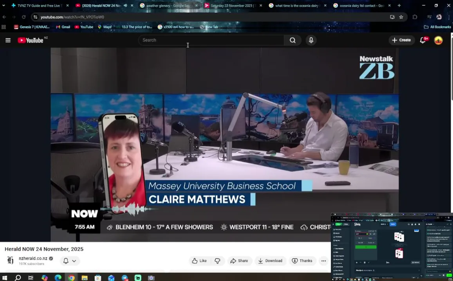453x281 pixels.
Task: Open the YouTube bookmark
Action: pos(84,27)
